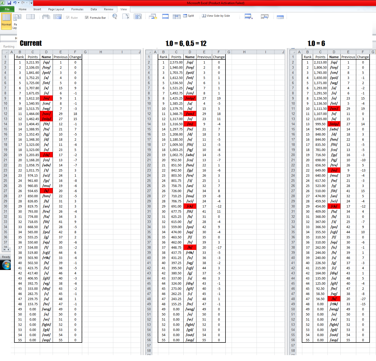Select cell with points 153.75

tap(33, 304)
